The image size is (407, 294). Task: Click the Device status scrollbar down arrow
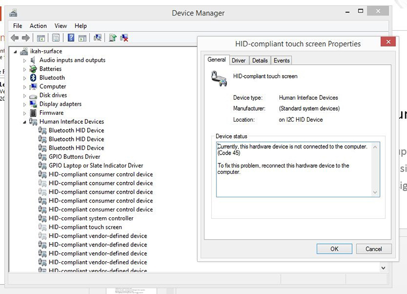[x=375, y=192]
